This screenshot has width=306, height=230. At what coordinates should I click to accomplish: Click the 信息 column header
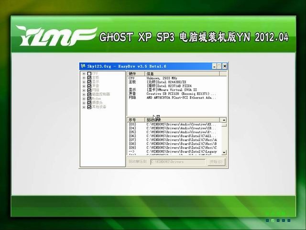click(x=182, y=74)
